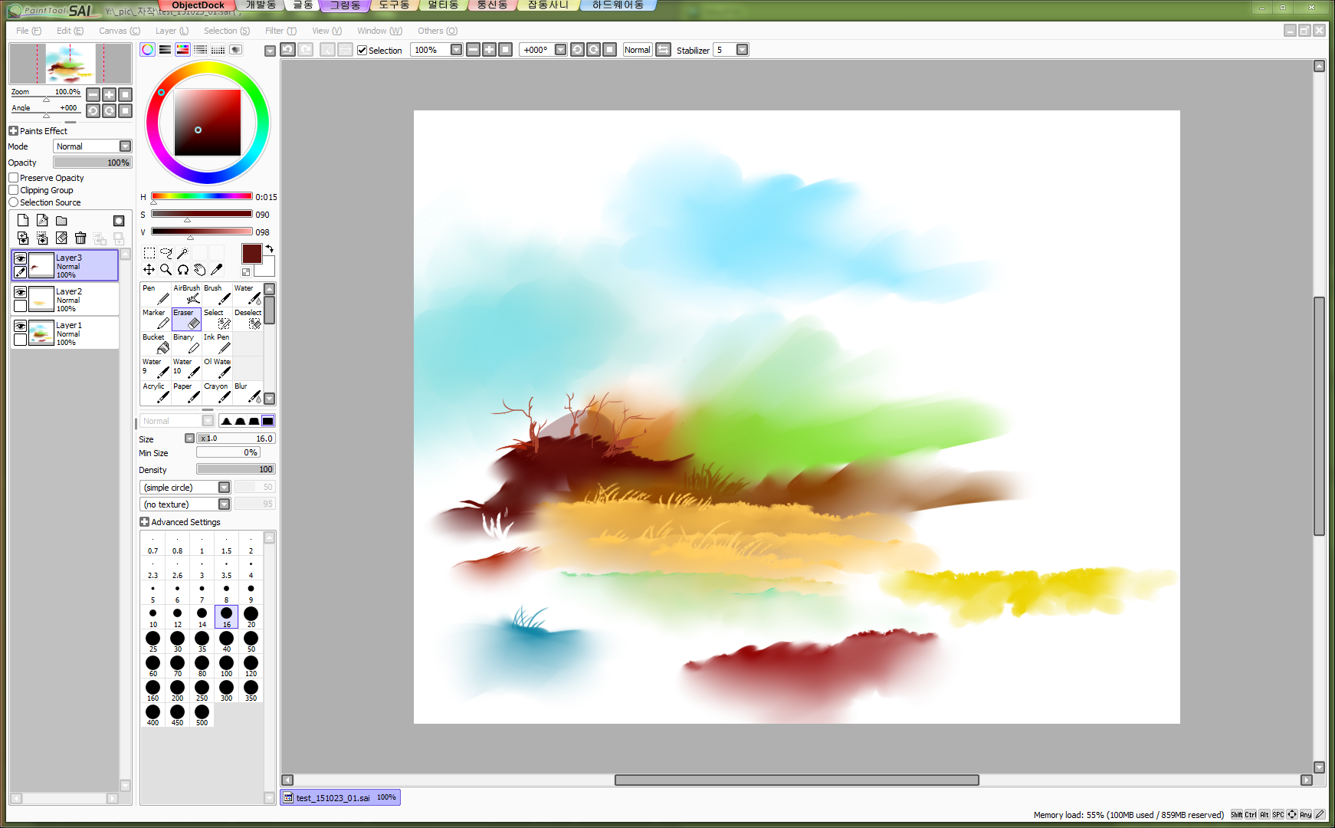Screen dimensions: 1335x828
Task: Select the Move layer tool
Action: pos(149,270)
